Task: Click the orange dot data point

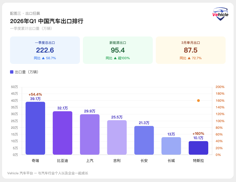Action: click(x=198, y=100)
